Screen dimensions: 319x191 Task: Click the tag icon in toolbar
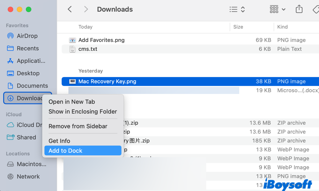pos(315,10)
